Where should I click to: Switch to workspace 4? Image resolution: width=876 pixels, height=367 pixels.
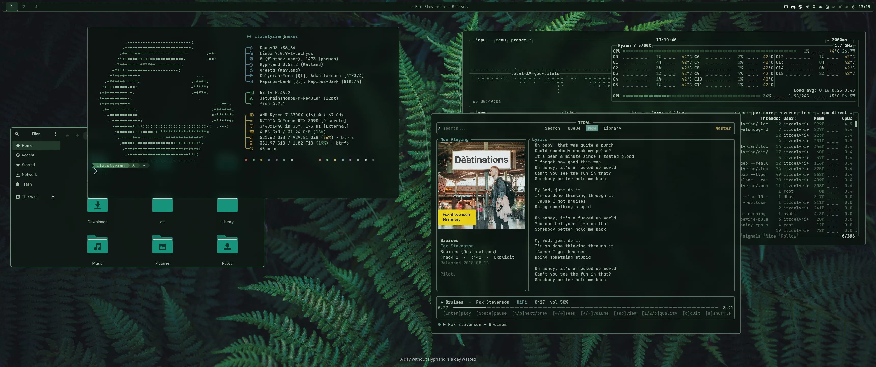[36, 7]
